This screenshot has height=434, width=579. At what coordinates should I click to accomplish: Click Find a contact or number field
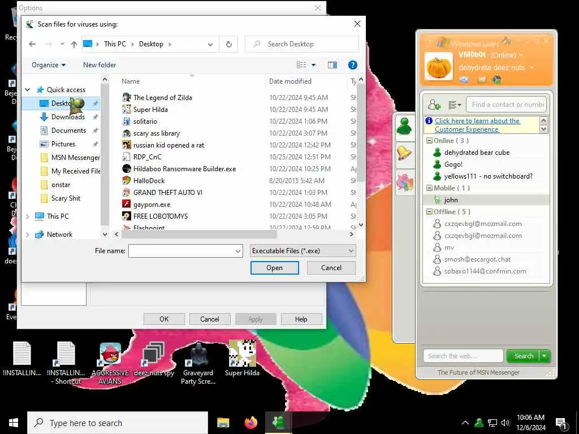tap(506, 105)
